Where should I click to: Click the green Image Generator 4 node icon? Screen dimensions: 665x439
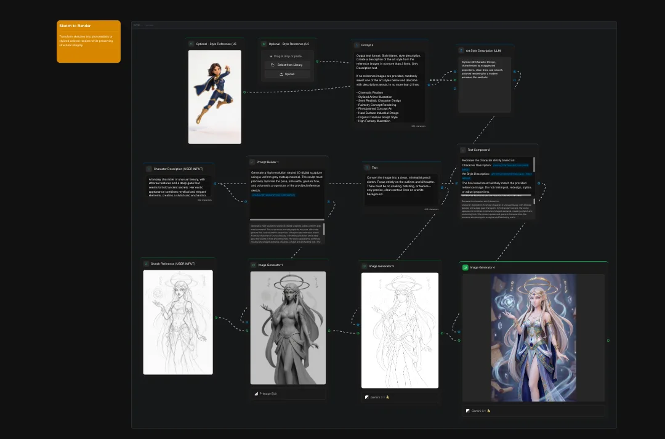[x=465, y=268]
